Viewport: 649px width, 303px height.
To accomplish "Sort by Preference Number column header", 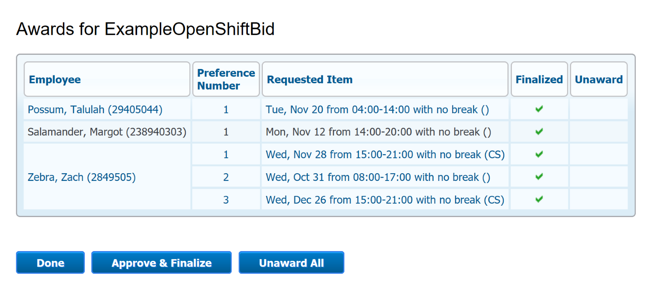I will (226, 80).
